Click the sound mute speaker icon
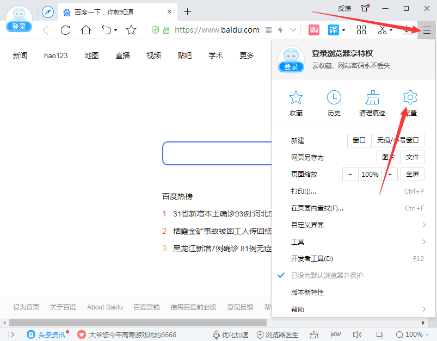The image size is (437, 341). (357, 334)
